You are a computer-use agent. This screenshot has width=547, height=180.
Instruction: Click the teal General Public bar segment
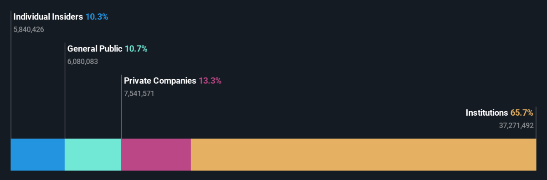(93, 154)
